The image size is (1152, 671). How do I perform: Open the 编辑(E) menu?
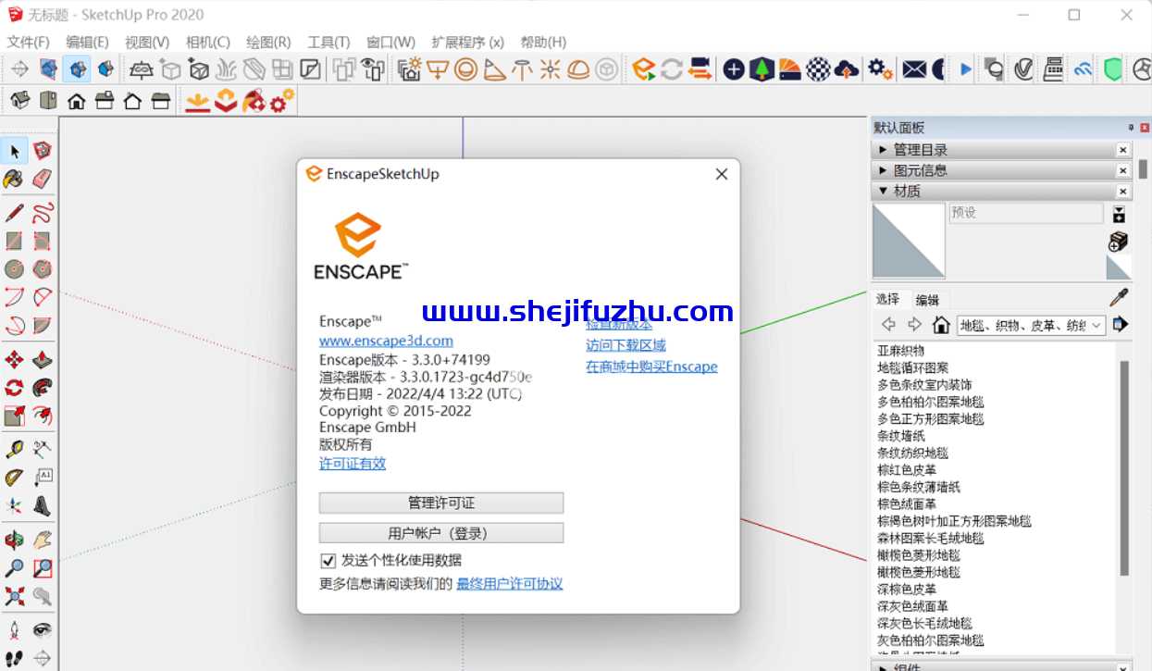[x=87, y=42]
